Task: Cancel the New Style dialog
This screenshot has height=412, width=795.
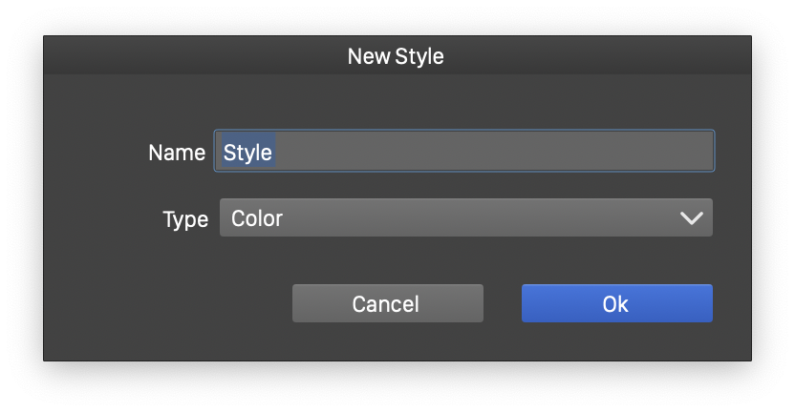Action: coord(387,303)
